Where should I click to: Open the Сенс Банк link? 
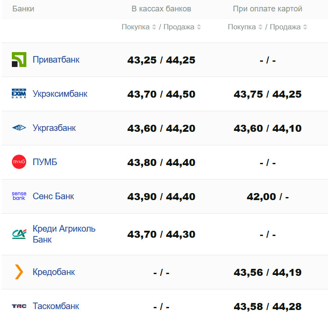coord(53,196)
